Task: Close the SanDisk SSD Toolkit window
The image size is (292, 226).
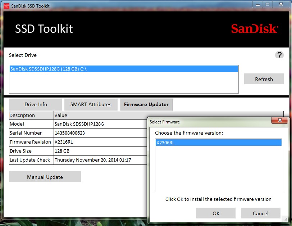Action: [281, 5]
